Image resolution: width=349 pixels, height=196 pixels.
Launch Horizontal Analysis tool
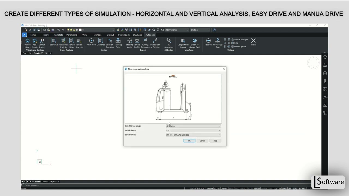click(x=63, y=43)
